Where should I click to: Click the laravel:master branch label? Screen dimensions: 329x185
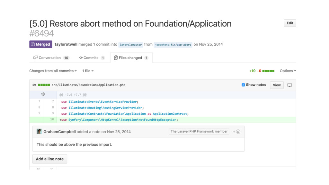coord(130,45)
